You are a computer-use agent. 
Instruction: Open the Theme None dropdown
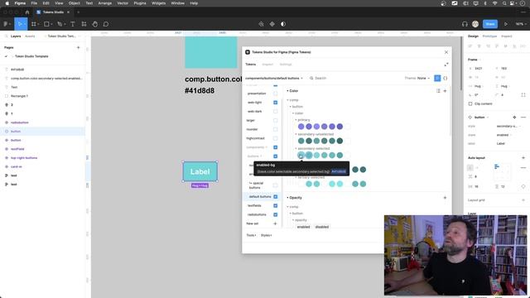tap(417, 78)
